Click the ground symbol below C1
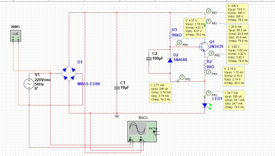The height and width of the screenshot is (156, 275). pos(117,117)
